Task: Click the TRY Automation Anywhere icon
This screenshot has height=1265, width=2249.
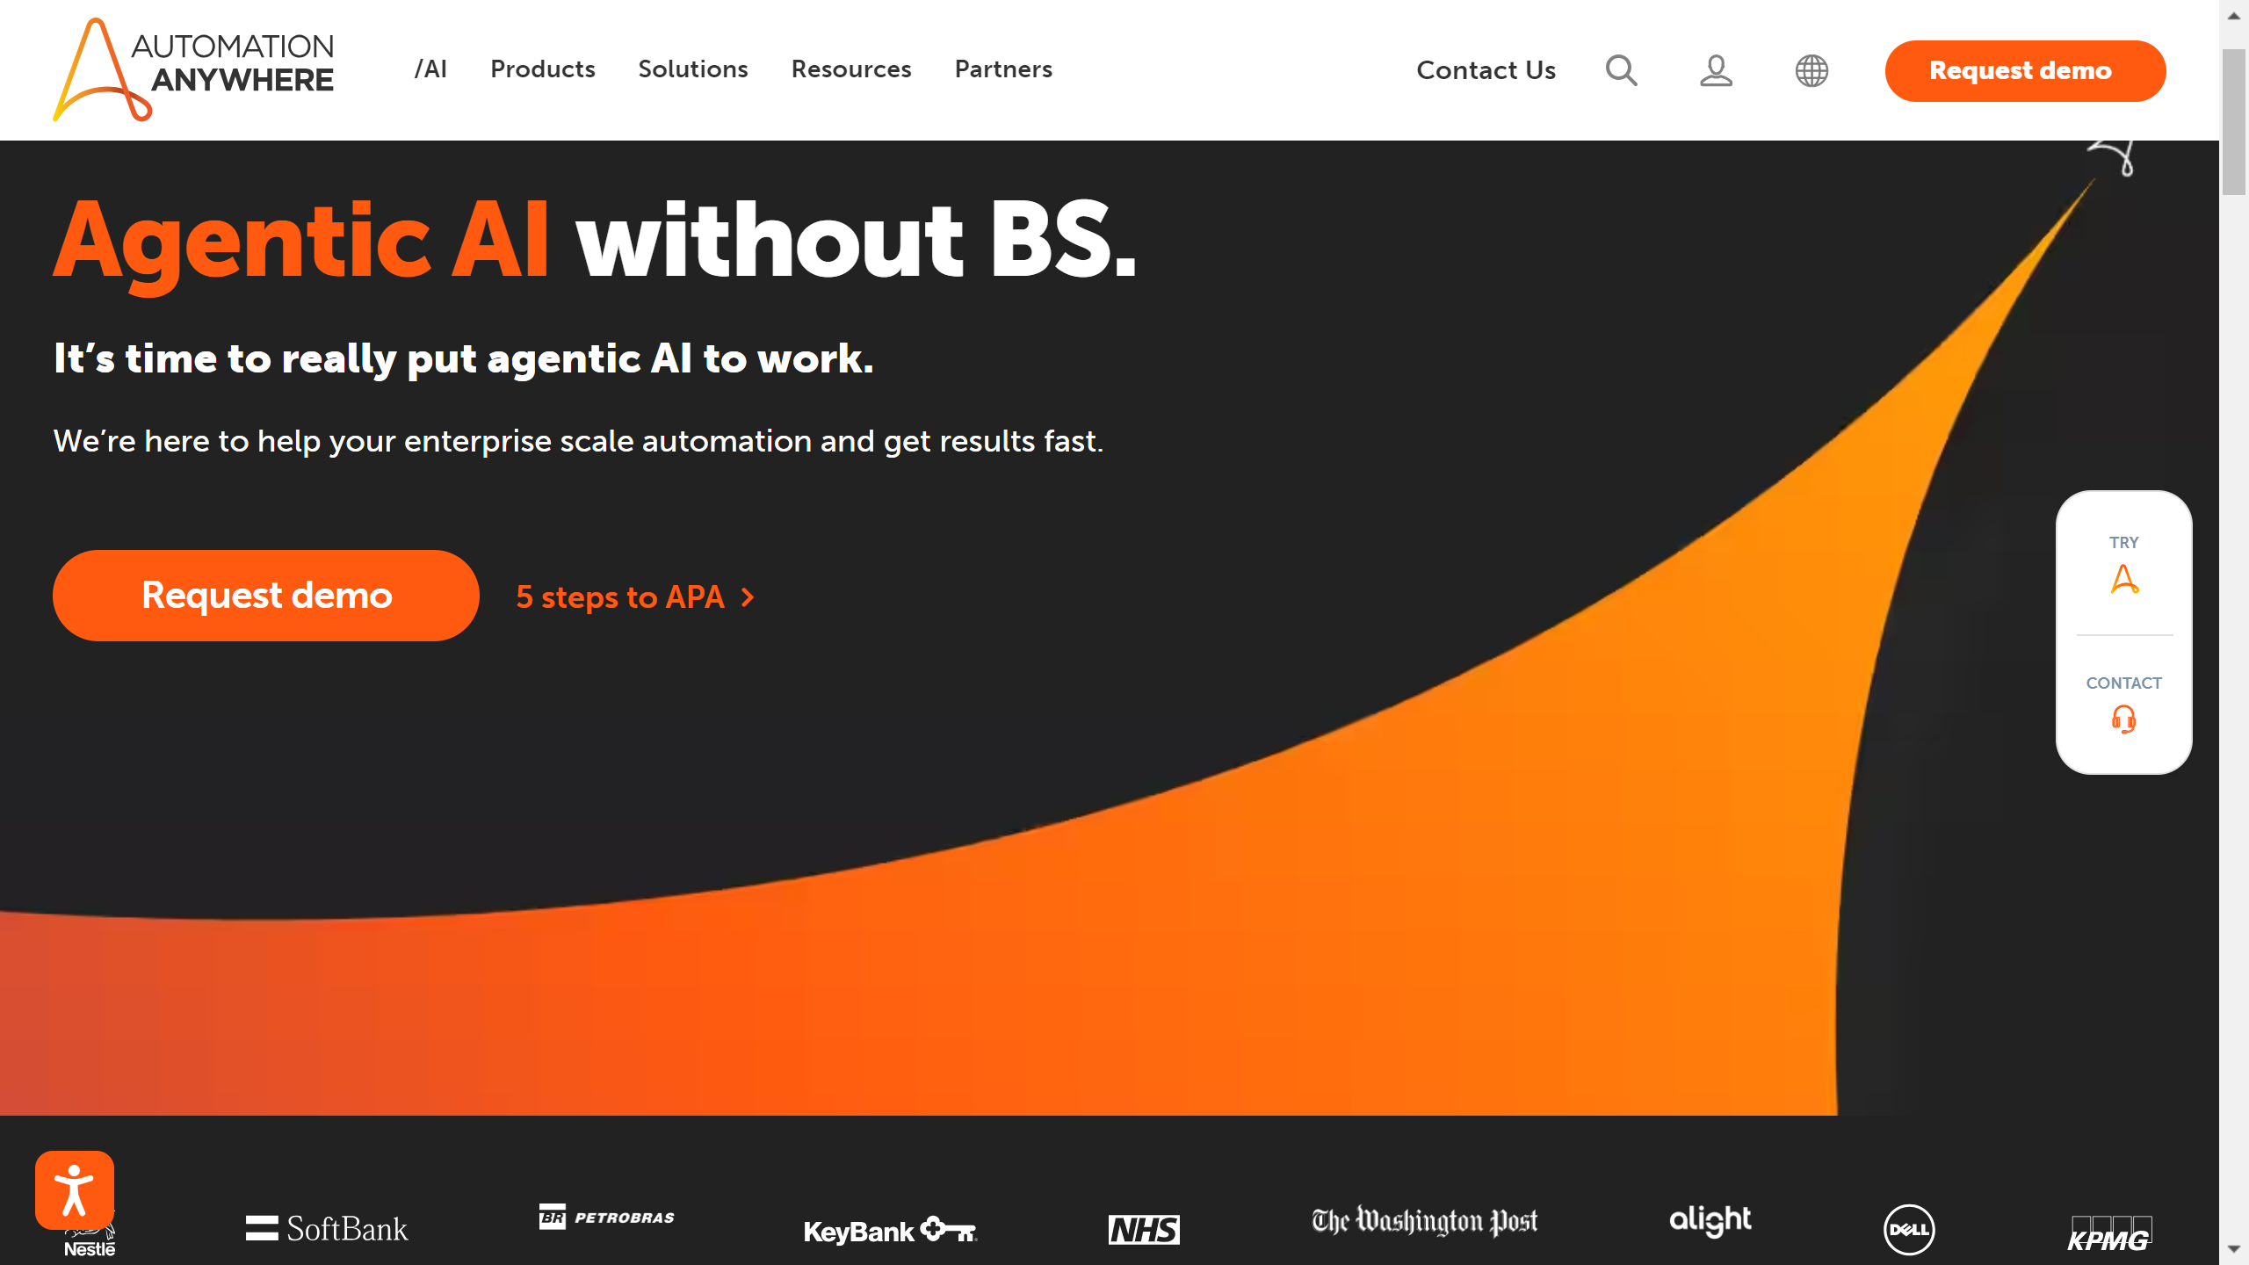Action: click(x=2123, y=580)
